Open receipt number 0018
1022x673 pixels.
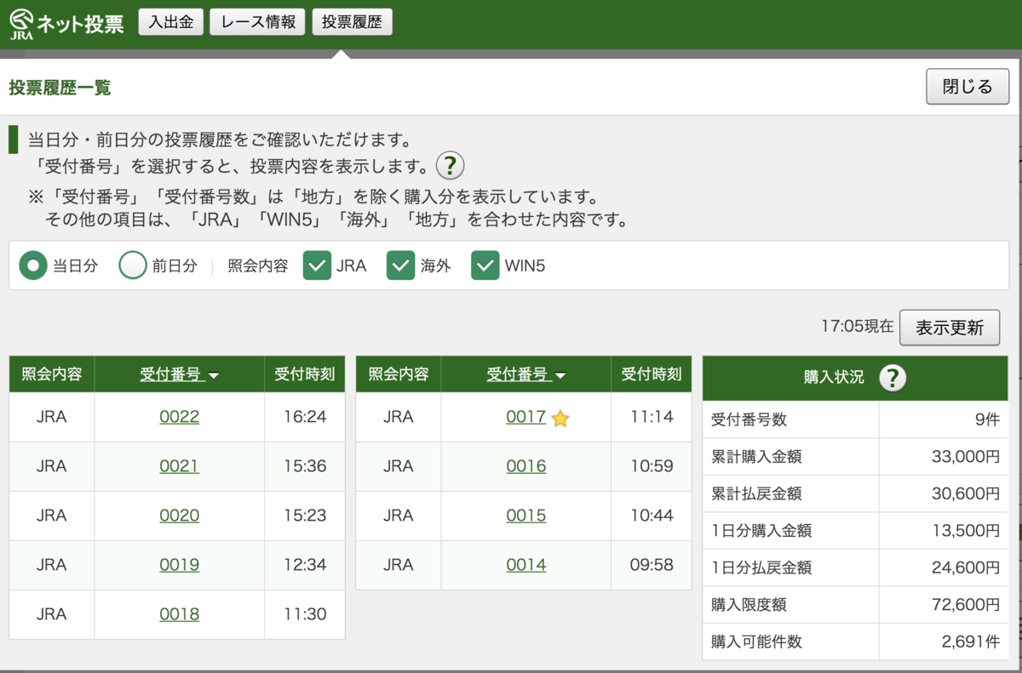pos(179,614)
